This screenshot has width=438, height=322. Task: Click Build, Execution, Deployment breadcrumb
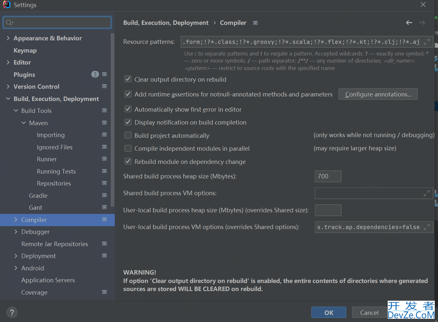click(166, 23)
